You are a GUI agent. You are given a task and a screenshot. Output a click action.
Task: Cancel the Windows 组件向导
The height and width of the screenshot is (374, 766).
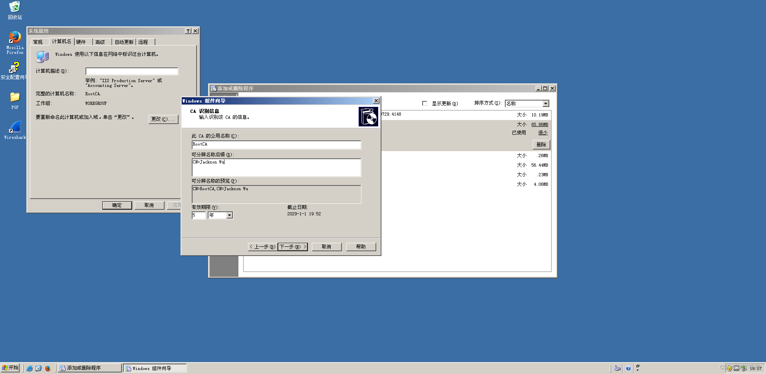(x=327, y=247)
